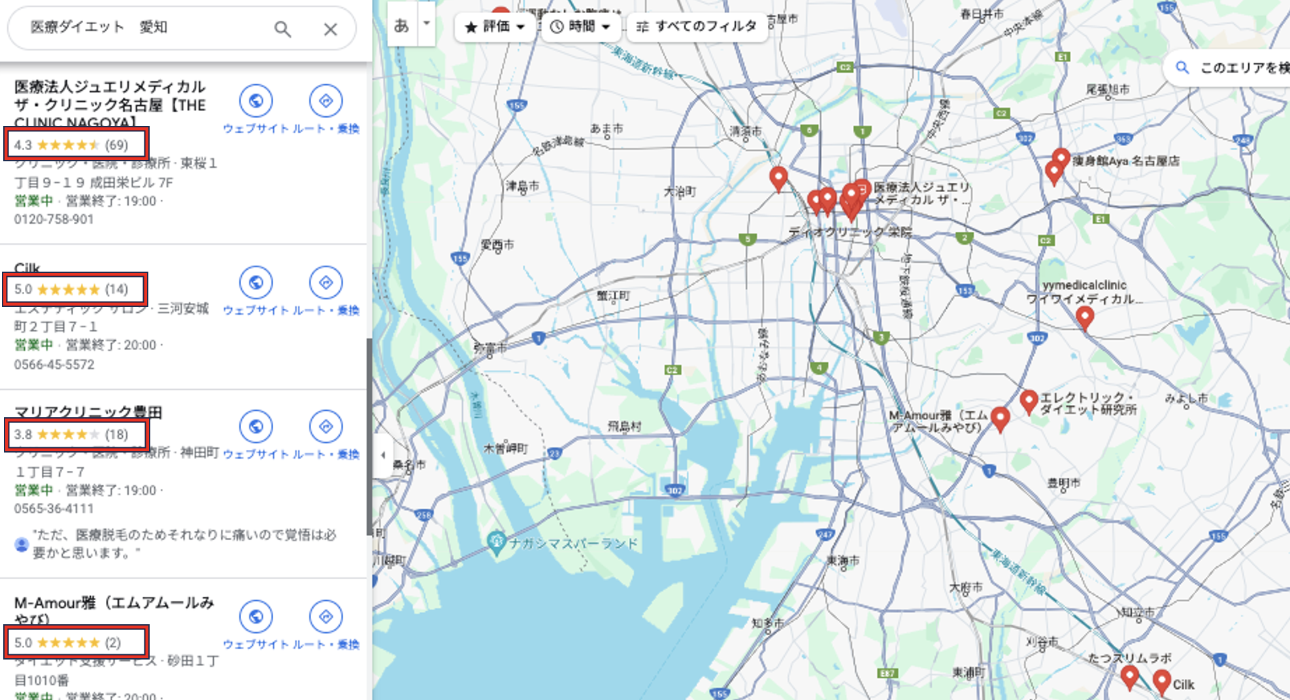
Task: Open the マリアクリニック豊田 listing title
Action: click(x=88, y=412)
